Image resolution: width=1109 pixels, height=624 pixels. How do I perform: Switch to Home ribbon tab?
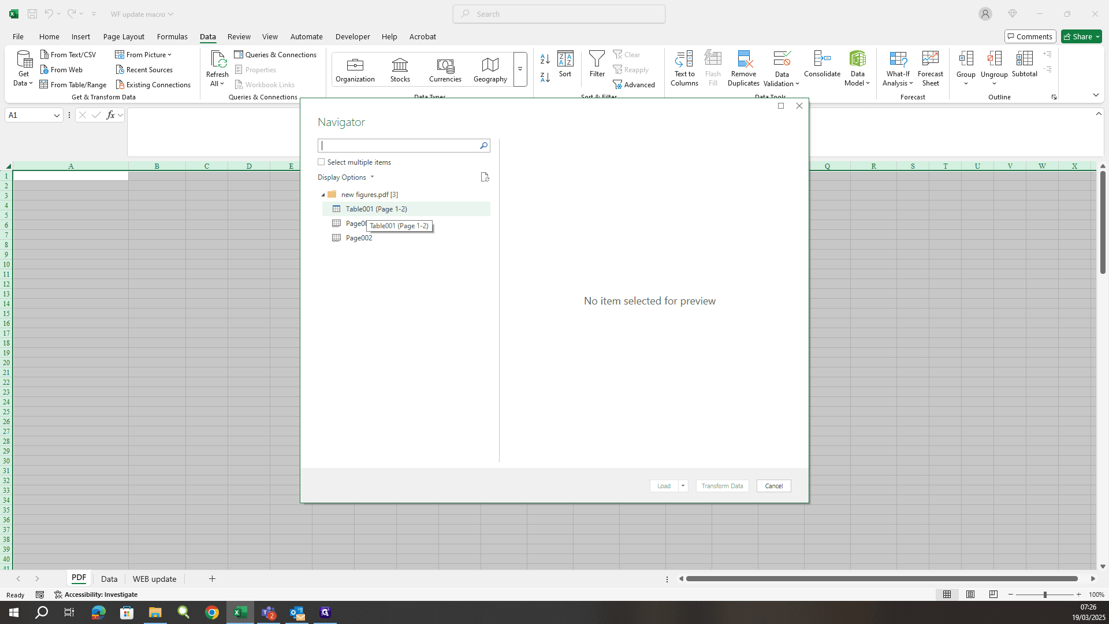pyautogui.click(x=49, y=36)
